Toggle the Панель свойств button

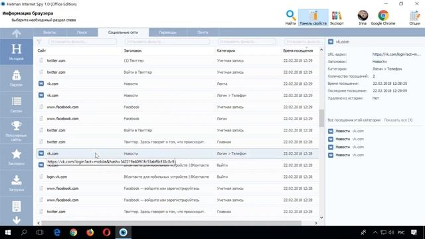coord(313,18)
